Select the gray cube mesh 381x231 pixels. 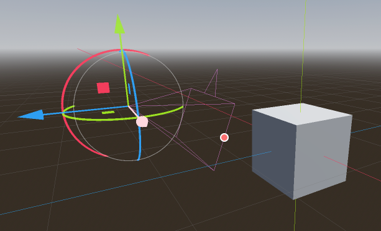click(301, 151)
